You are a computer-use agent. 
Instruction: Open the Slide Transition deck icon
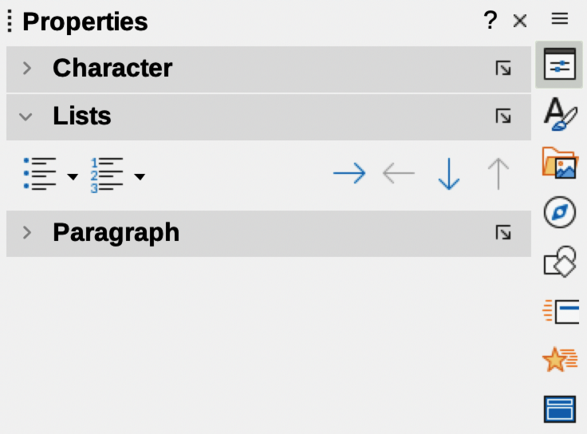[x=559, y=310]
